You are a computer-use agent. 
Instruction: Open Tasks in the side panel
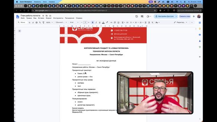(200, 35)
